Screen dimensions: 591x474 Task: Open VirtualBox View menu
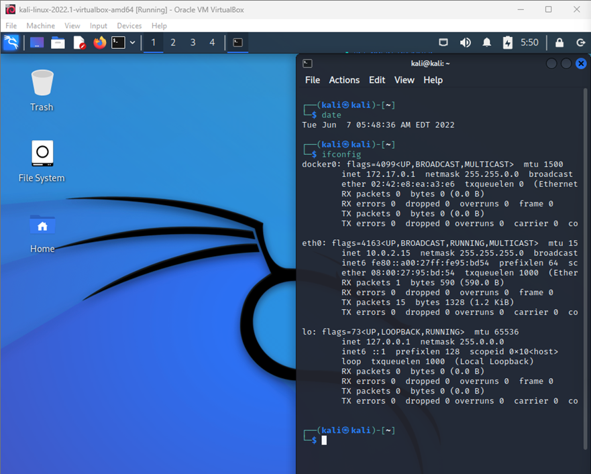pyautogui.click(x=72, y=25)
